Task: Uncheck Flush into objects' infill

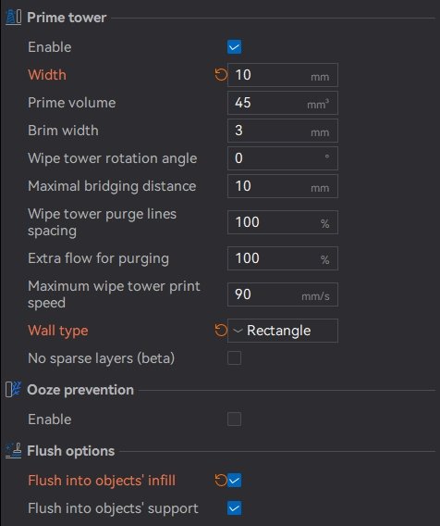Action: coord(234,480)
